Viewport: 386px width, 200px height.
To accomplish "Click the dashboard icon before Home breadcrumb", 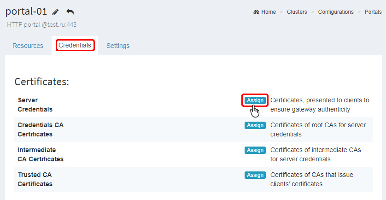I will pyautogui.click(x=256, y=12).
